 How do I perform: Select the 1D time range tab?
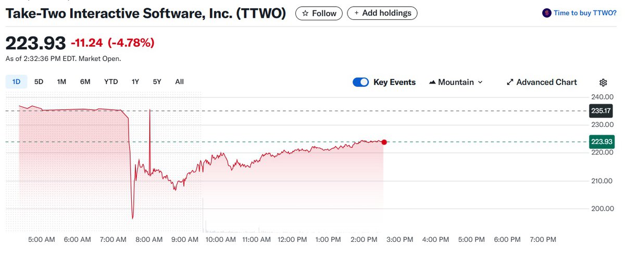tap(16, 82)
